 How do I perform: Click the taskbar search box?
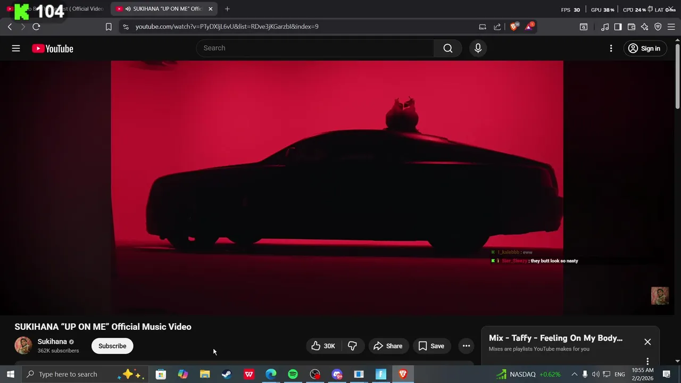click(x=85, y=374)
